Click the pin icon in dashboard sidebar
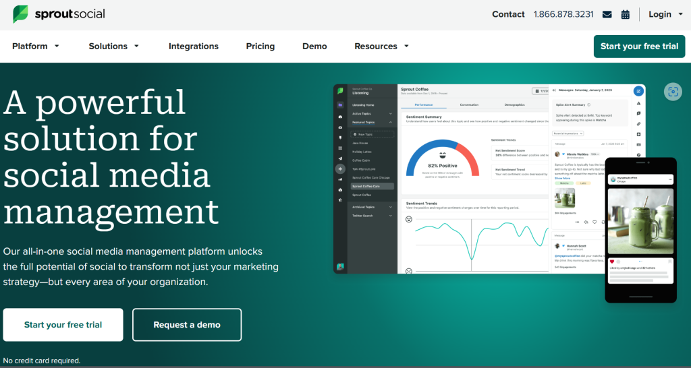Image resolution: width=691 pixels, height=368 pixels. point(340,137)
